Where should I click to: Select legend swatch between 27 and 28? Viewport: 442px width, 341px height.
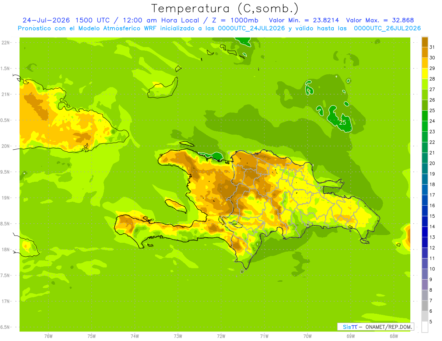tap(425, 84)
